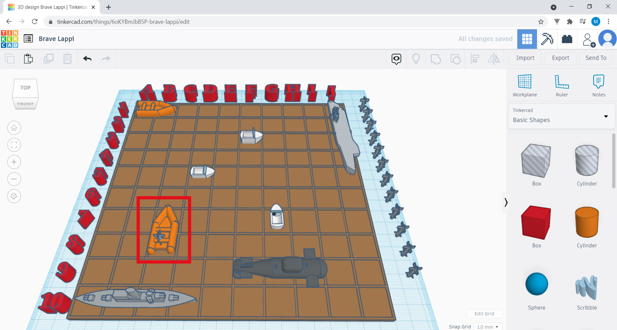Select the red letter A marker
The height and width of the screenshot is (330, 617).
[x=148, y=92]
